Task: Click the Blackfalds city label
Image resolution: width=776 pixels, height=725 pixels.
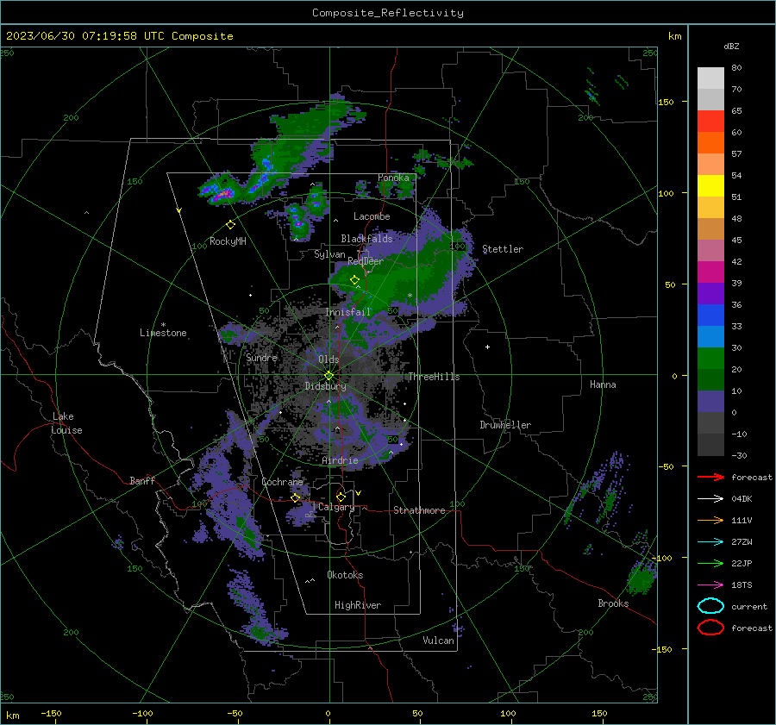Action: [366, 239]
